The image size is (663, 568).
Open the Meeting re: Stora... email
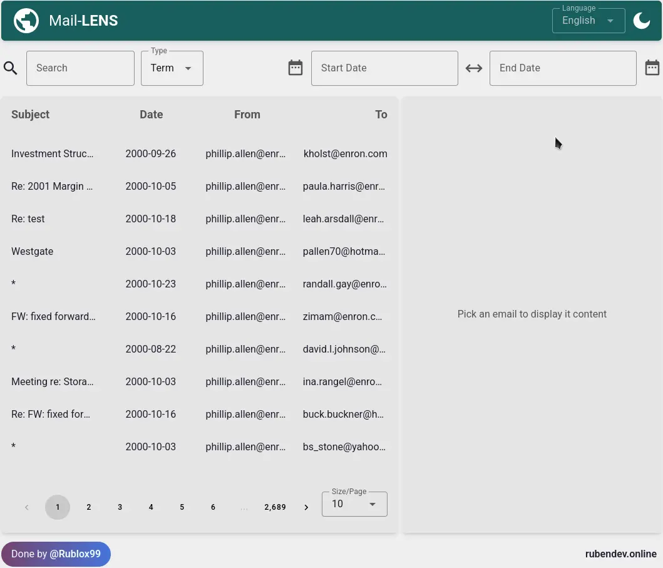click(53, 382)
